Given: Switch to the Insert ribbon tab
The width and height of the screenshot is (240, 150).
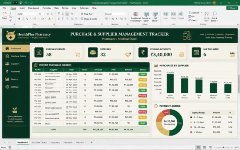Looking at the screenshot, I should (x=22, y=8).
